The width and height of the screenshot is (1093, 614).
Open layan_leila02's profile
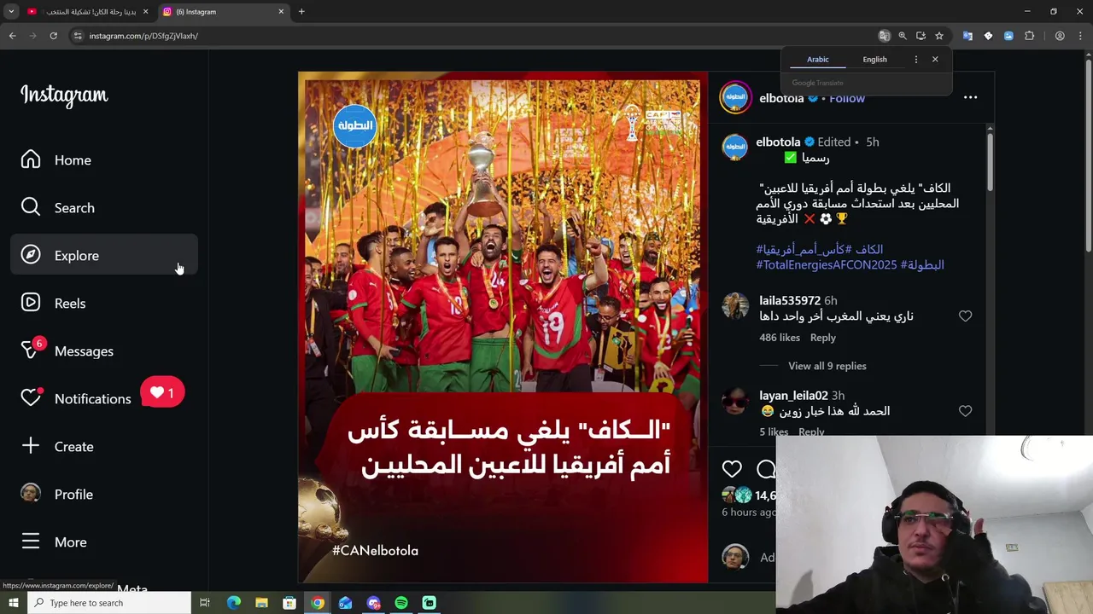[x=793, y=396]
